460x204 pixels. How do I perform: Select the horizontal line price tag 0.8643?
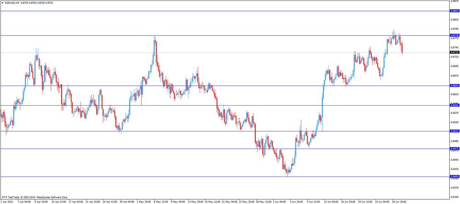click(x=454, y=85)
